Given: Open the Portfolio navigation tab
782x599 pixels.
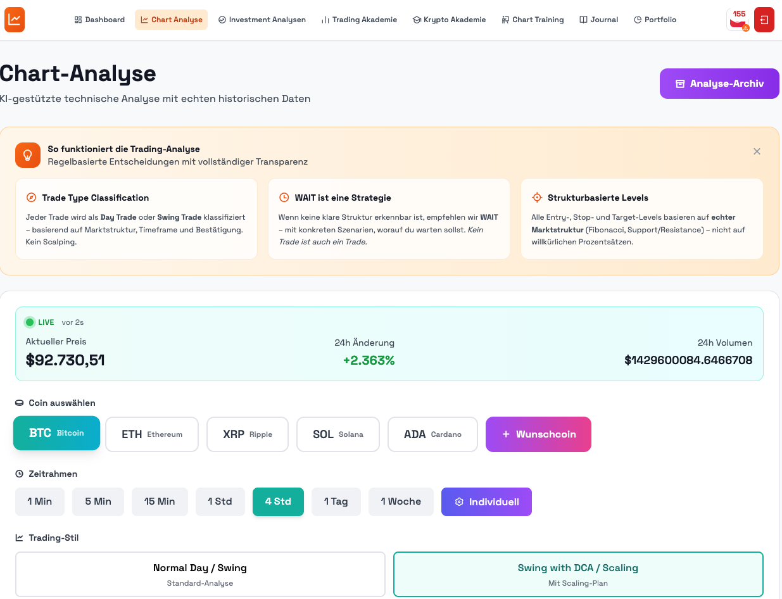Looking at the screenshot, I should tap(655, 20).
